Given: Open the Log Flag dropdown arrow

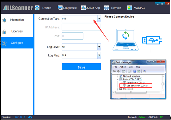Looking at the screenshot, I should pos(99,55).
